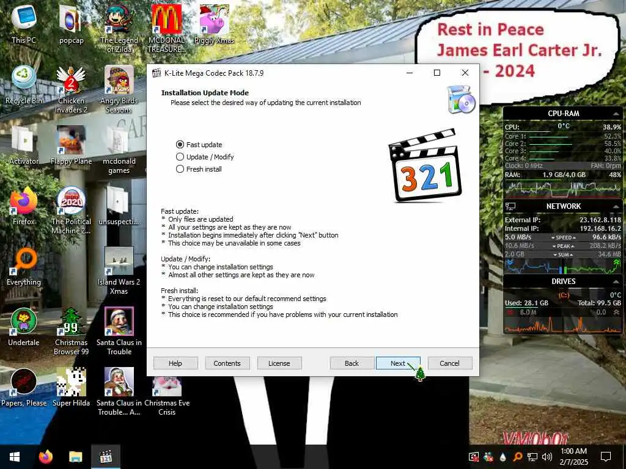
Task: Select the Update / Modify option
Action: [x=205, y=157]
